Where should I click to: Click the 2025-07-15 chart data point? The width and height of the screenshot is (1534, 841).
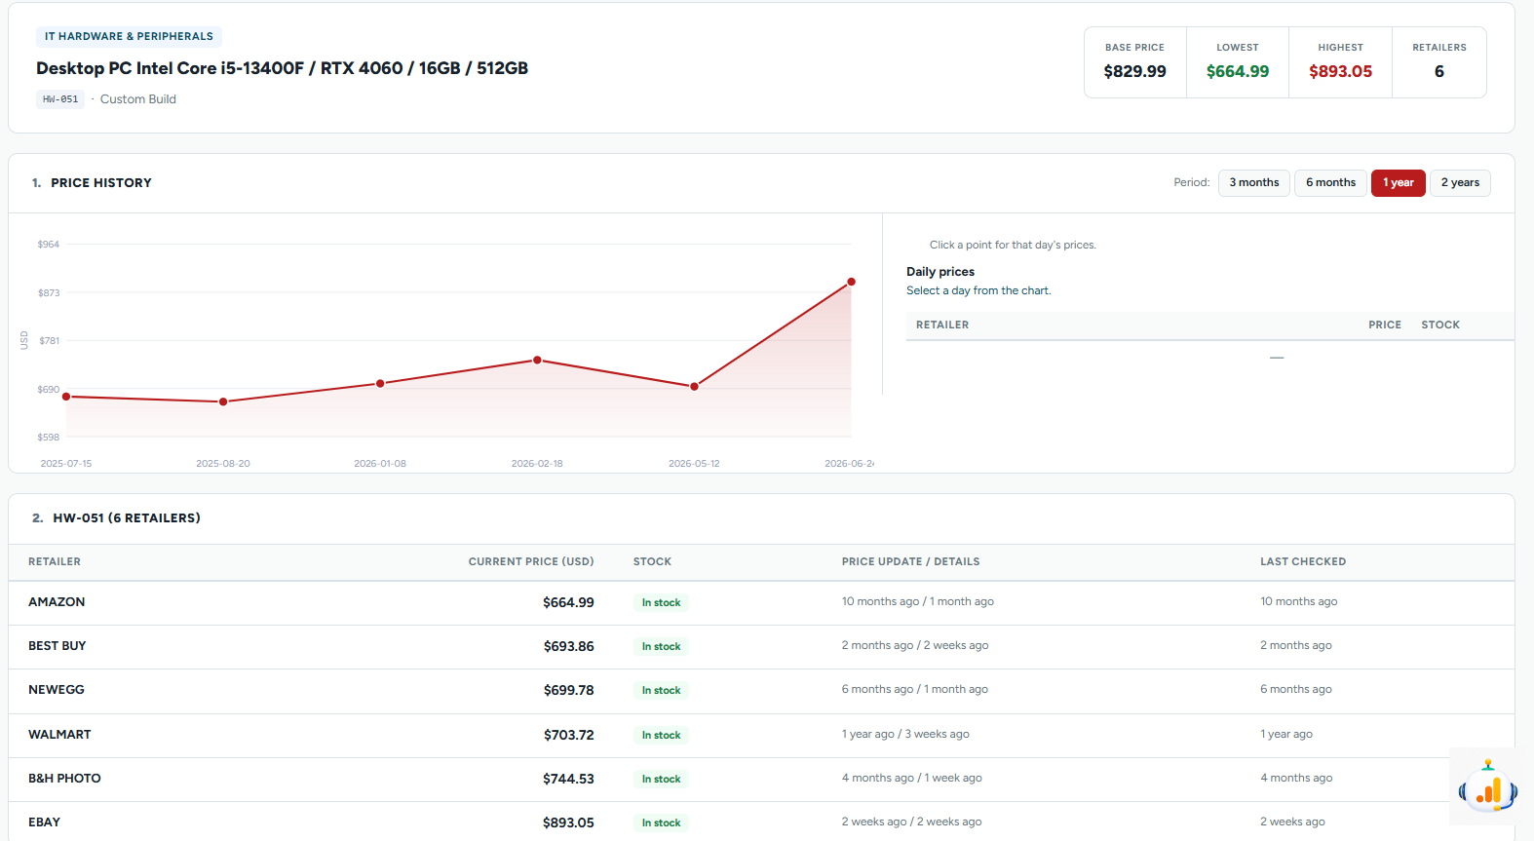pyautogui.click(x=66, y=397)
